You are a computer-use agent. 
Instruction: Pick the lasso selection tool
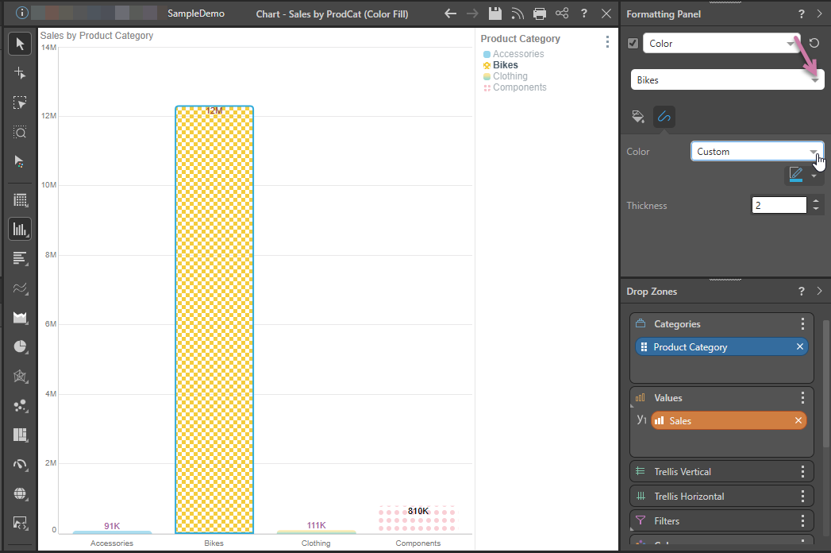[x=20, y=102]
